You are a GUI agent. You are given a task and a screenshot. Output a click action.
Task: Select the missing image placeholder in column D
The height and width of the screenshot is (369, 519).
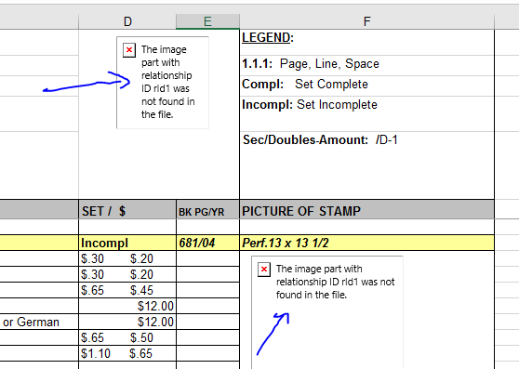point(163,83)
